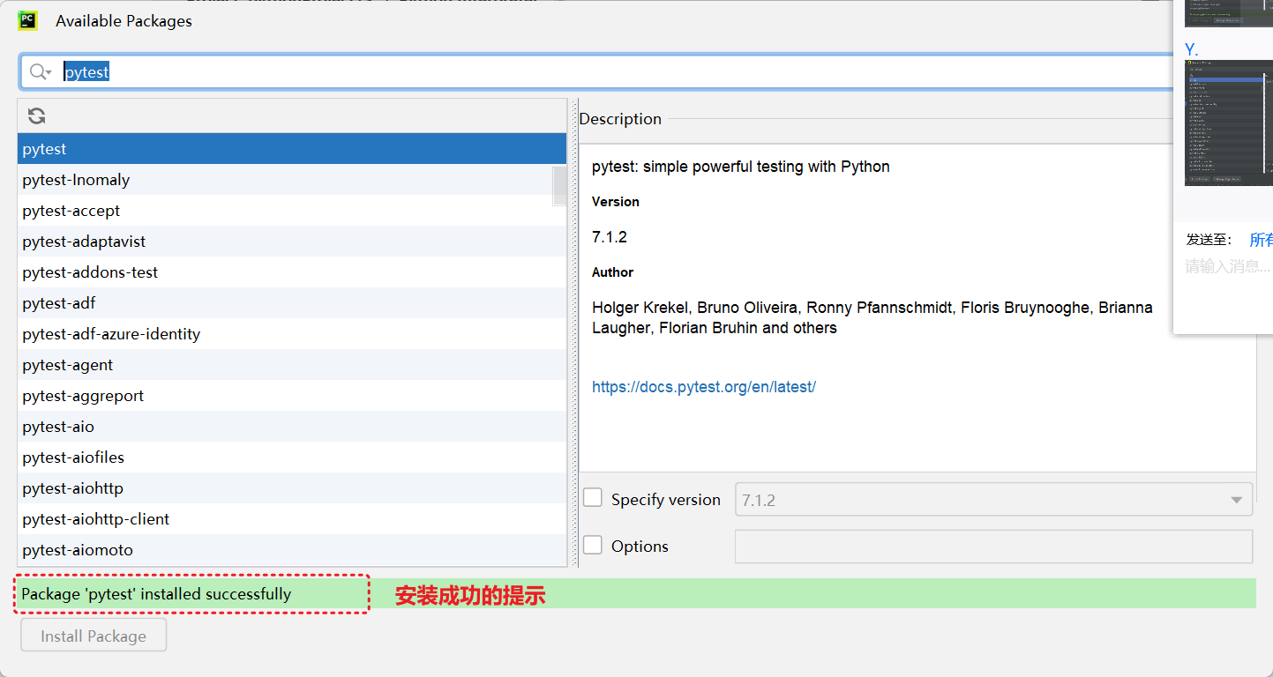1273x677 pixels.
Task: Open the search magnifier history dropdown
Action: [x=41, y=72]
